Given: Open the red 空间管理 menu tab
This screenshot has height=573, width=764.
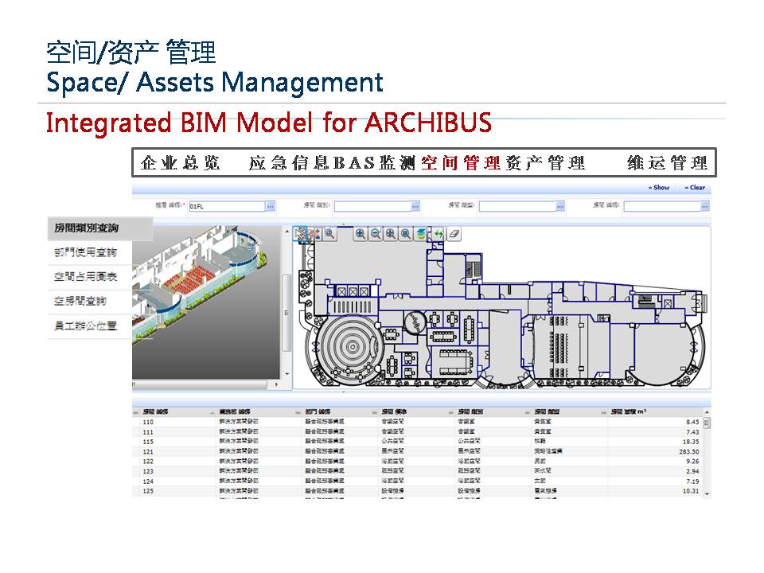Looking at the screenshot, I should [461, 162].
